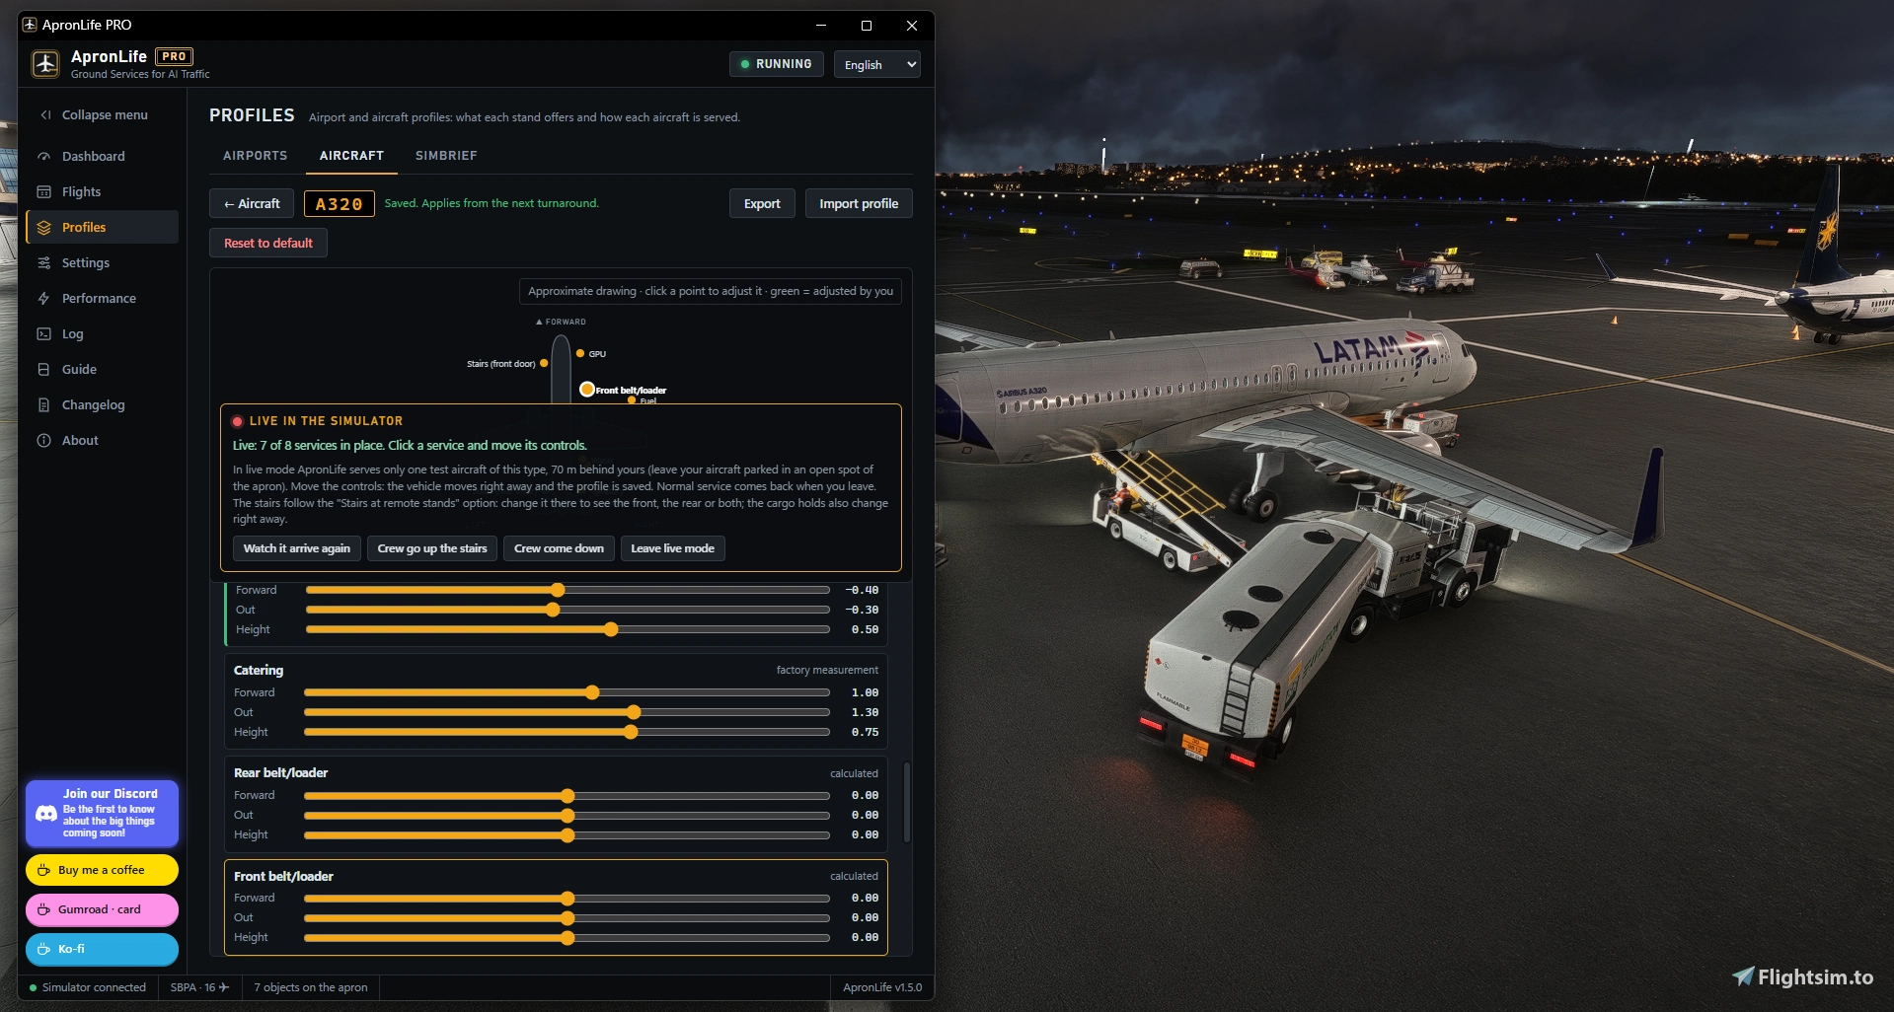Open Performance via its lightning icon
Image resolution: width=1894 pixels, height=1012 pixels.
[43, 298]
